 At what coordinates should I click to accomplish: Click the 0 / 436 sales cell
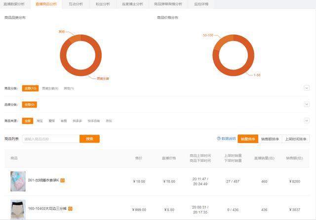coord(233,210)
